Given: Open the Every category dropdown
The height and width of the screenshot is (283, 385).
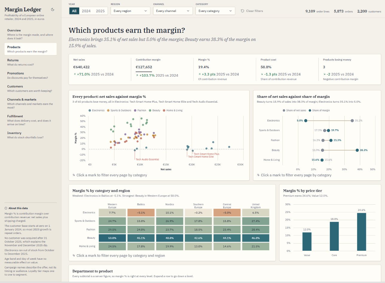Looking at the screenshot, I should pos(215,11).
